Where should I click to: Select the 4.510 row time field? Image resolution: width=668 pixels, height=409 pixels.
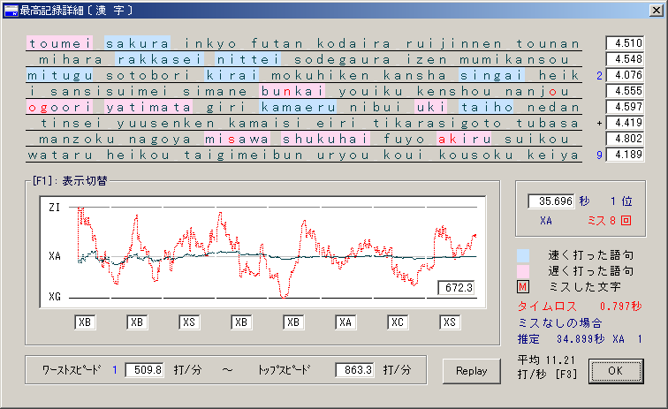tap(625, 43)
